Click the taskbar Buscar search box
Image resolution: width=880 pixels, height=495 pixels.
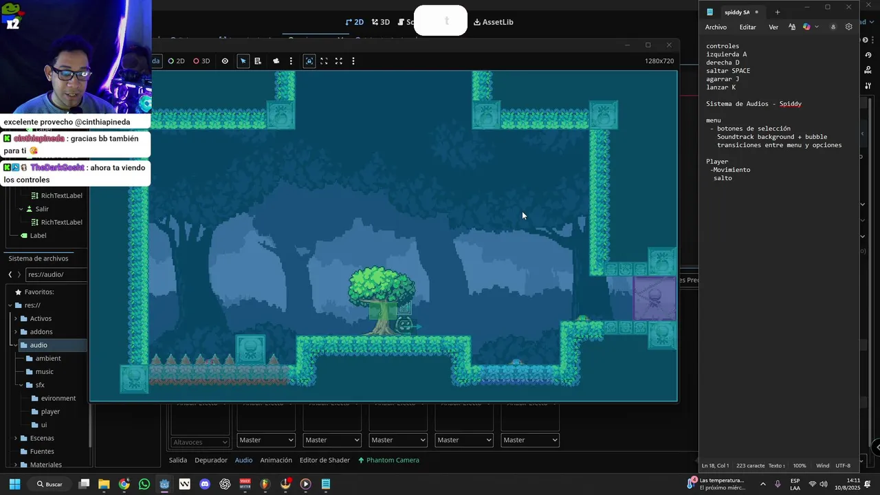[49, 484]
